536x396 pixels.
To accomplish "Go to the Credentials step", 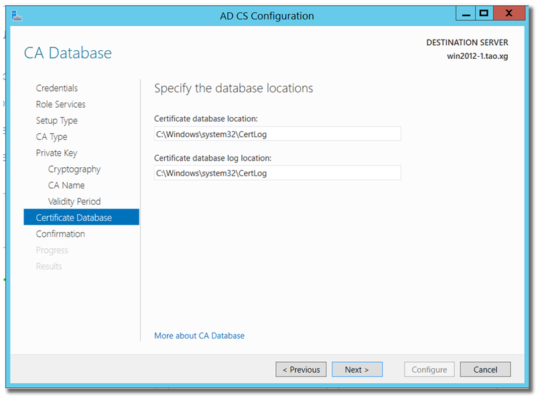I will pyautogui.click(x=56, y=88).
